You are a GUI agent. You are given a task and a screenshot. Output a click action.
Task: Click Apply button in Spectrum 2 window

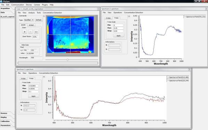click(119, 36)
